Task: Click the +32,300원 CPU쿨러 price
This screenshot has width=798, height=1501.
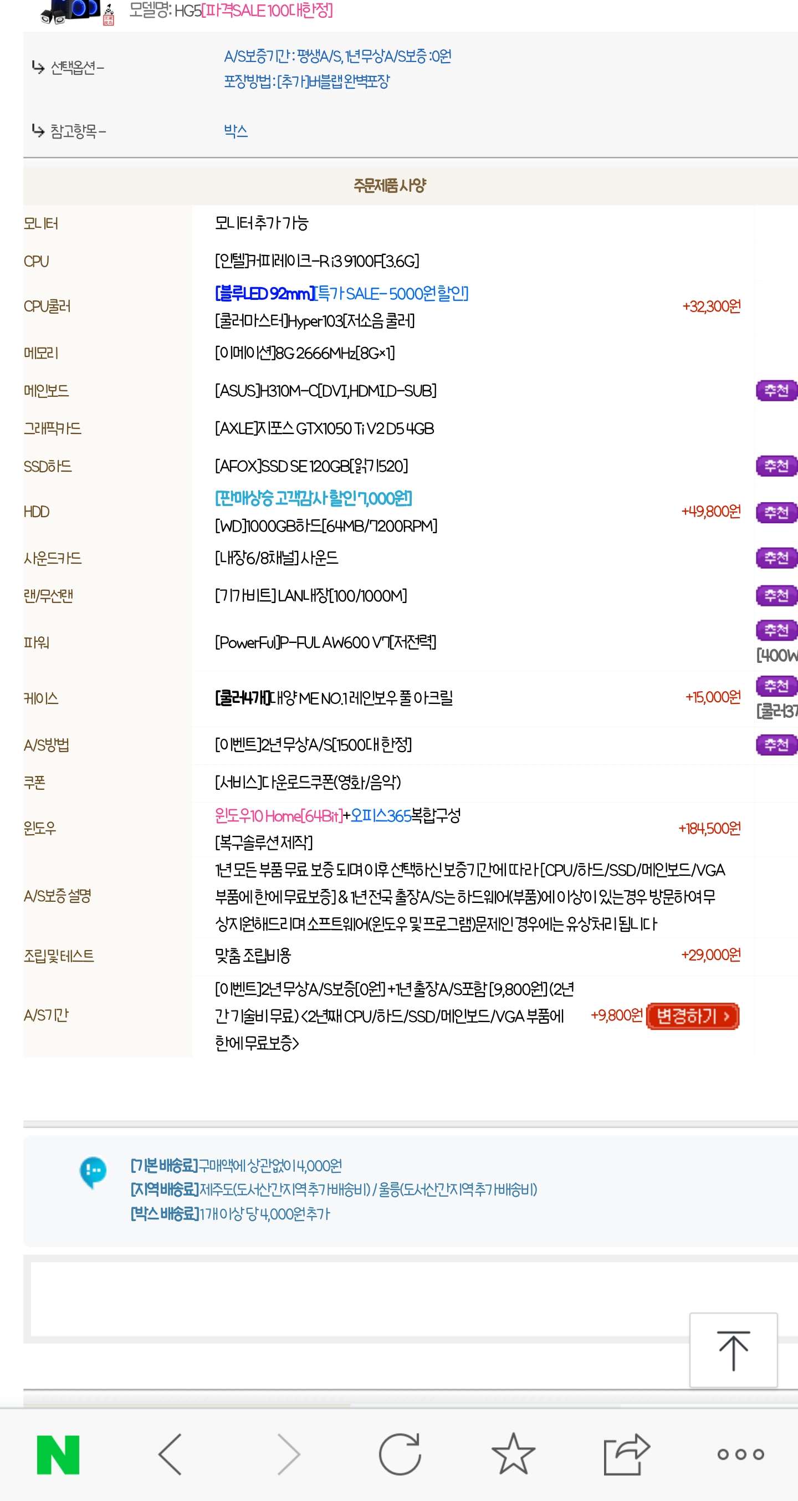Action: [x=711, y=307]
